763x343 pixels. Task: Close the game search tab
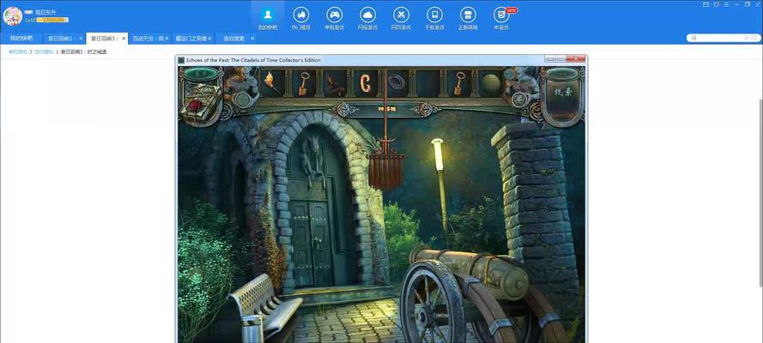252,39
